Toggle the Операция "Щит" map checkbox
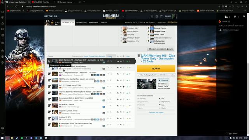The height and width of the screenshot is (140, 249). (x=121, y=28)
